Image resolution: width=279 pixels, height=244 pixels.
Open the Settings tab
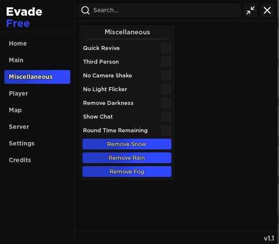pyautogui.click(x=37, y=144)
